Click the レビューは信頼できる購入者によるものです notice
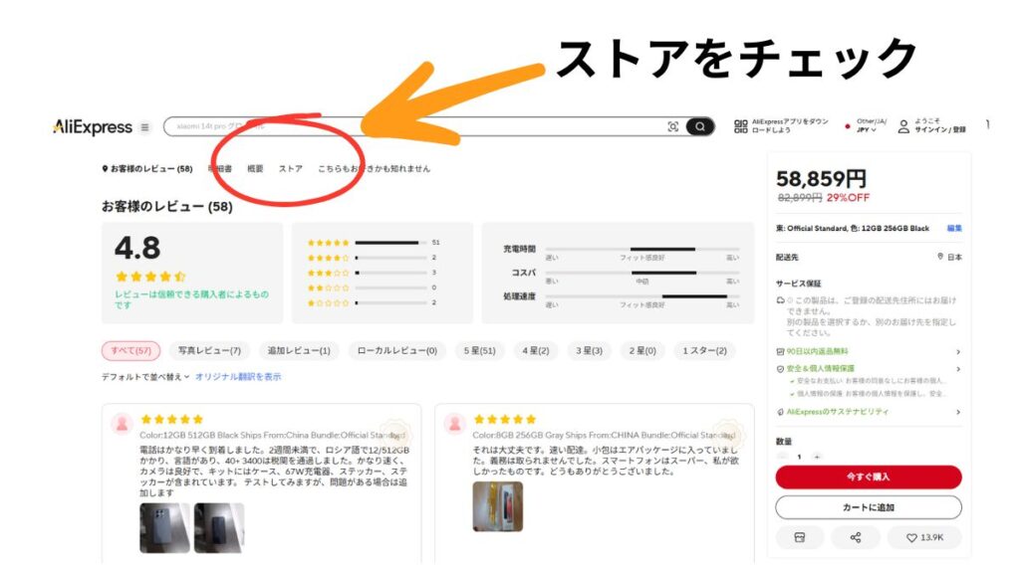 [x=192, y=299]
